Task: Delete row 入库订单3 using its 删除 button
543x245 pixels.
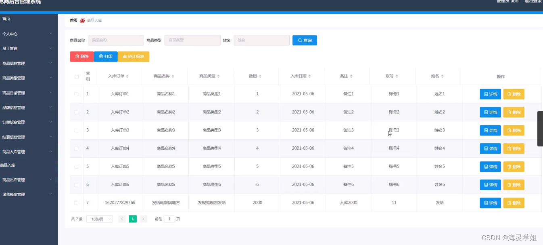Action: click(514, 130)
